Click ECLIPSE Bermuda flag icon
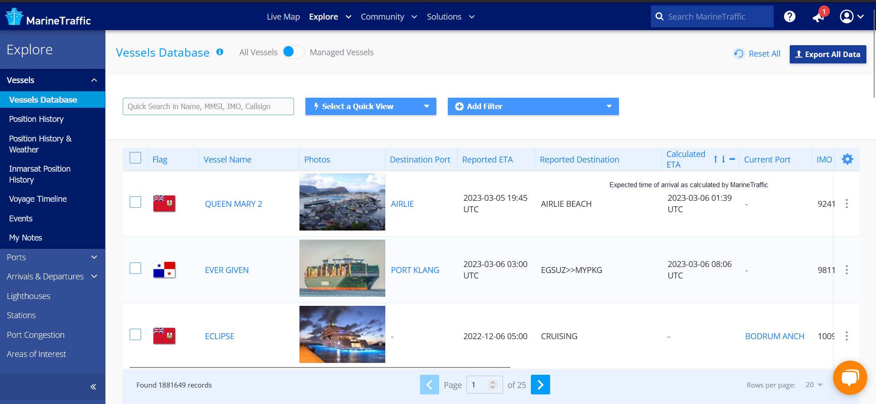The image size is (876, 404). coord(164,336)
